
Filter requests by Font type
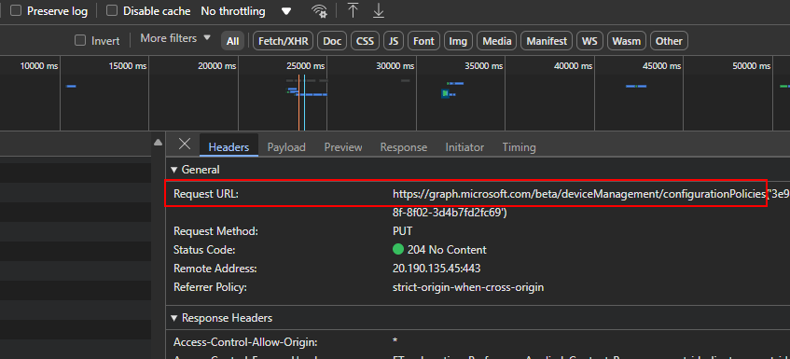[423, 41]
